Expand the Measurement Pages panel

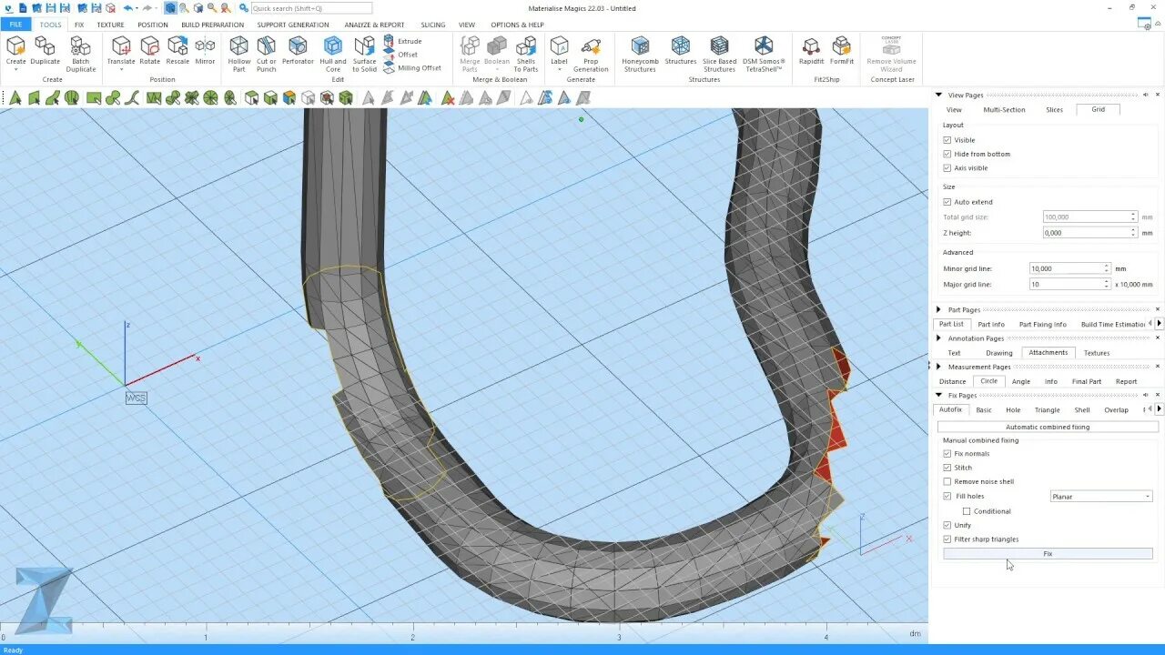pyautogui.click(x=938, y=367)
